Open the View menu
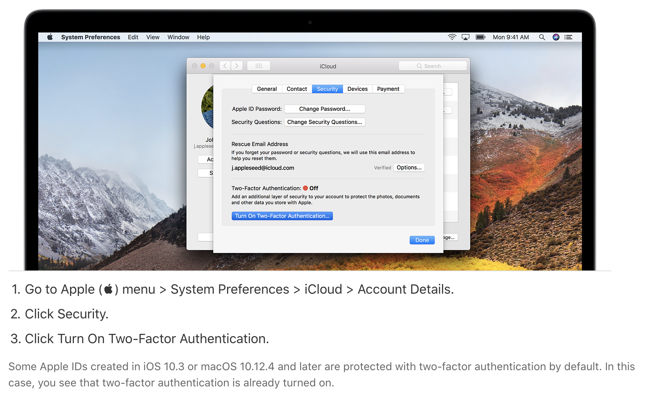 pos(153,37)
